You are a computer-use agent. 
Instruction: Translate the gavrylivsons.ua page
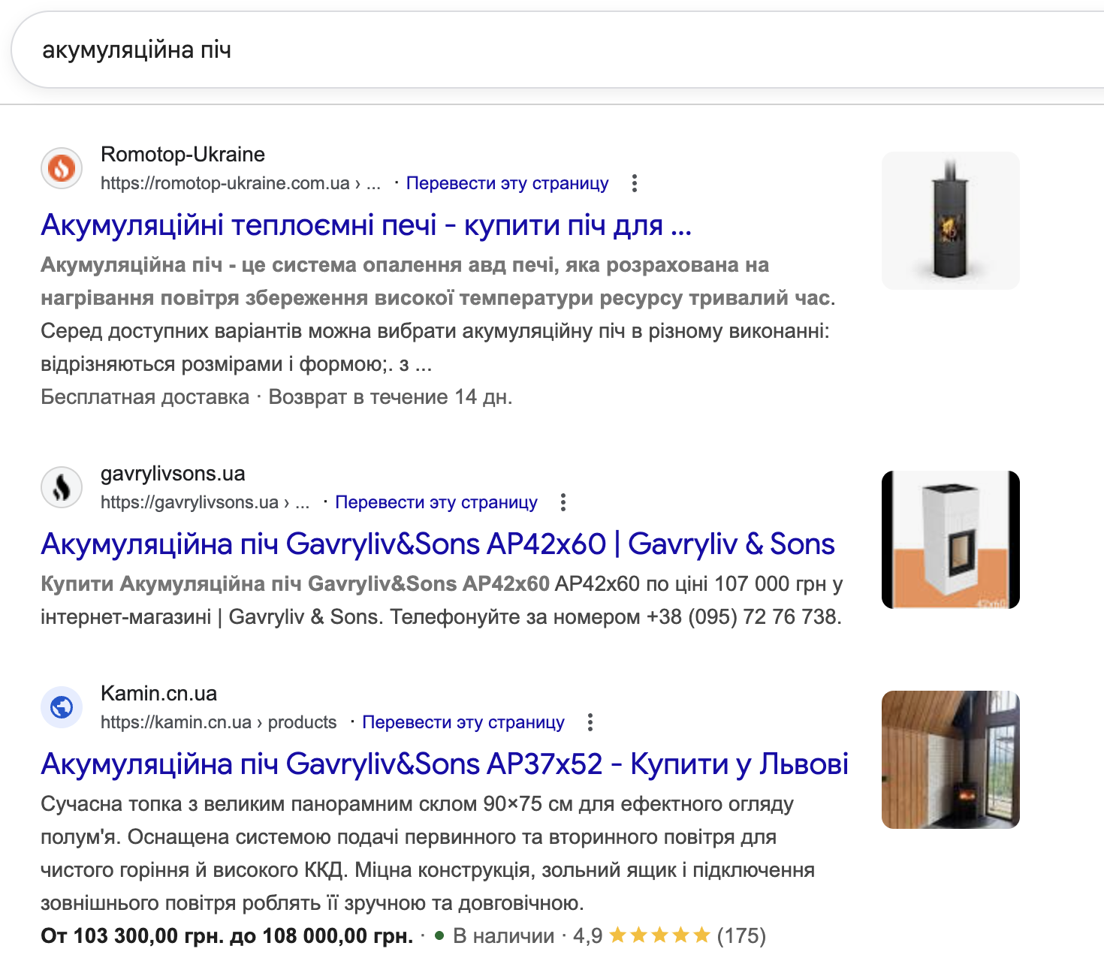click(x=436, y=502)
